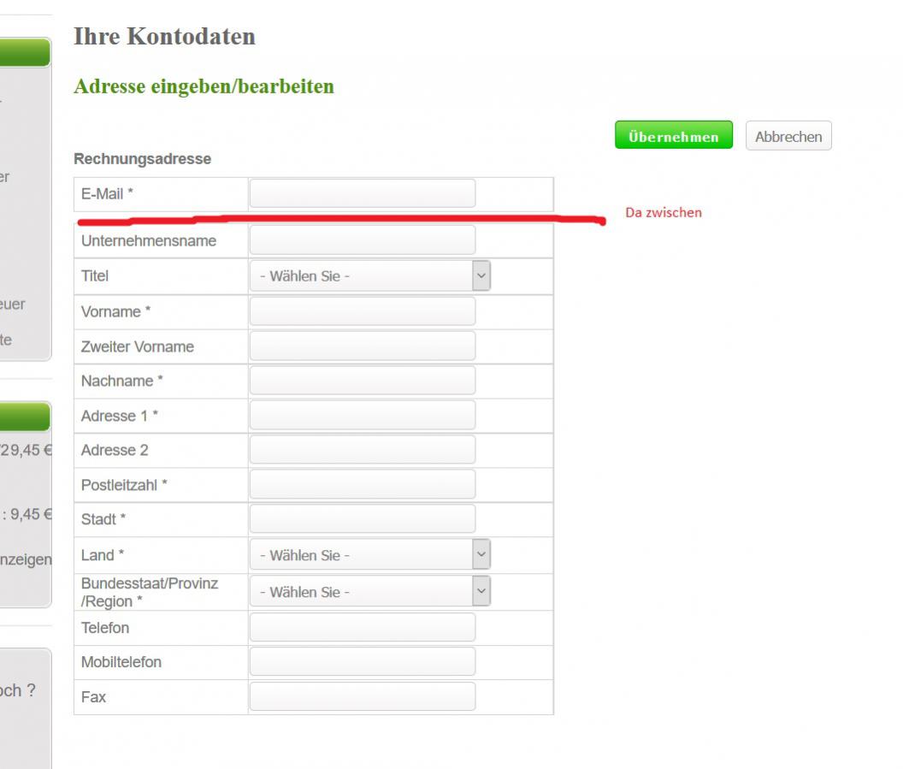Click into the E-Mail input field
Viewport: 903px width, 769px height.
[362, 194]
